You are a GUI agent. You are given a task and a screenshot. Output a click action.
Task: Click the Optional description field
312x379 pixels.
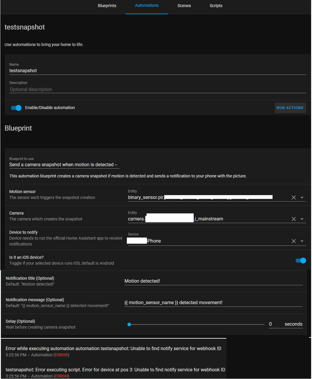156,89
